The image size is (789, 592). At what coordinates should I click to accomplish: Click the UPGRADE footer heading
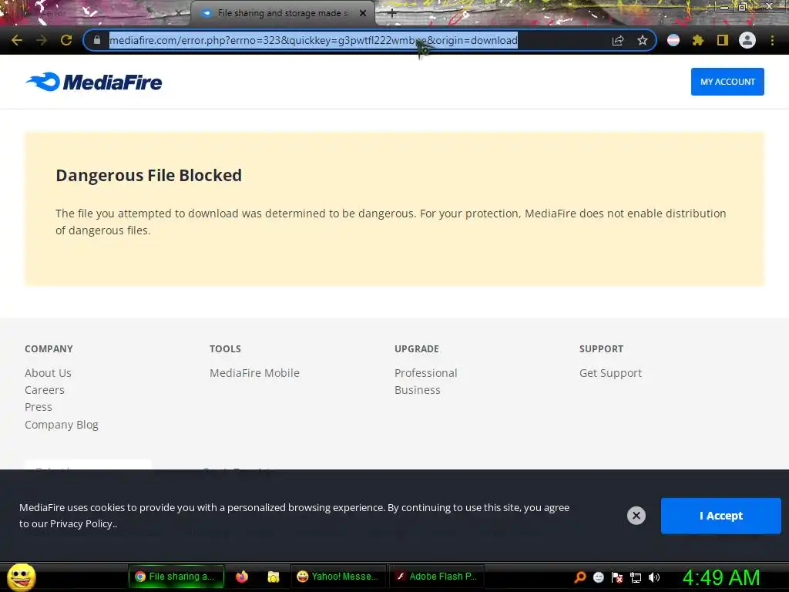pyautogui.click(x=417, y=349)
